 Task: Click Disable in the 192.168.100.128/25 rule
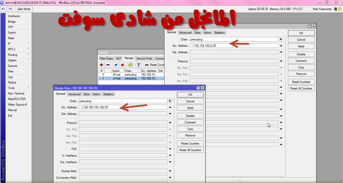[x=190, y=116]
